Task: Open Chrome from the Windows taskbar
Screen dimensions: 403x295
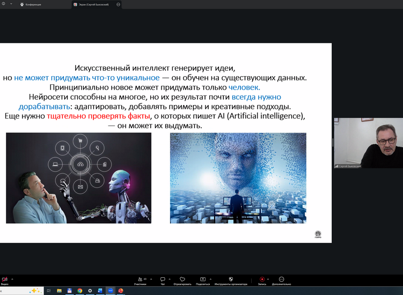Action: click(x=79, y=290)
